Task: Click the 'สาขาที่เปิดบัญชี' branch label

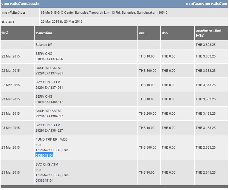Action: click(x=13, y=13)
